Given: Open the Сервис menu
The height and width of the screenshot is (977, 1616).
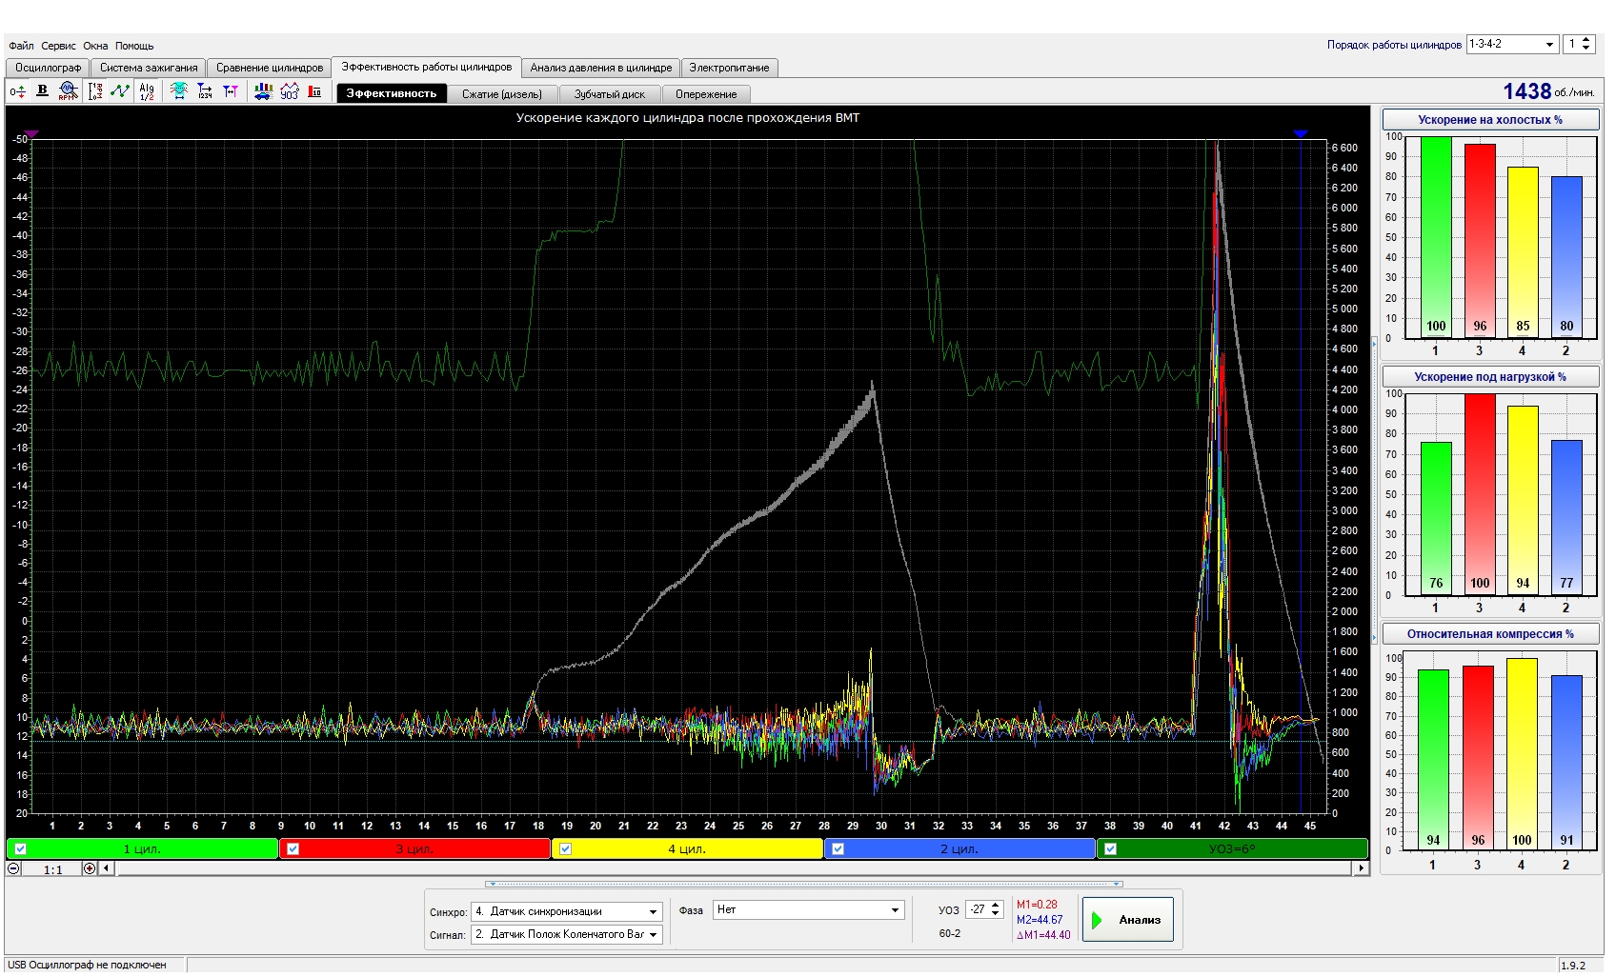Looking at the screenshot, I should pos(58,46).
